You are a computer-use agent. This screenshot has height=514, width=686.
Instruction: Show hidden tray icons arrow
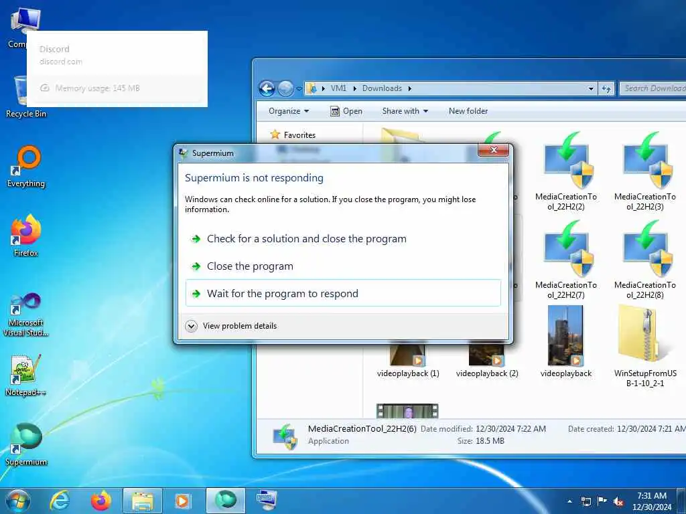click(569, 501)
